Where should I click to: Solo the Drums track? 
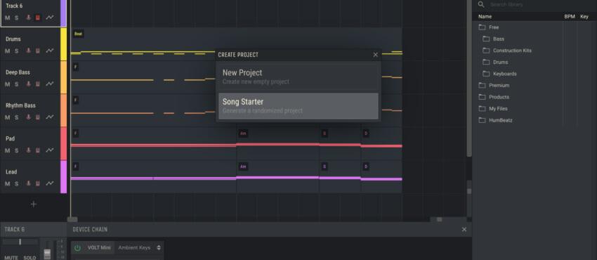click(16, 51)
